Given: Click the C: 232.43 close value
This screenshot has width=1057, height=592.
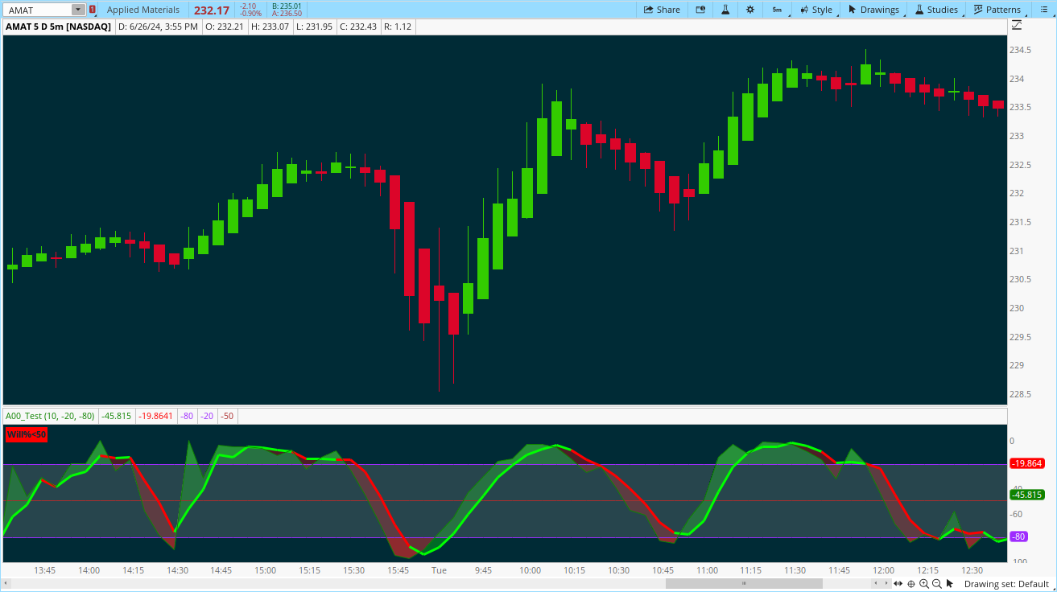Looking at the screenshot, I should 360,27.
